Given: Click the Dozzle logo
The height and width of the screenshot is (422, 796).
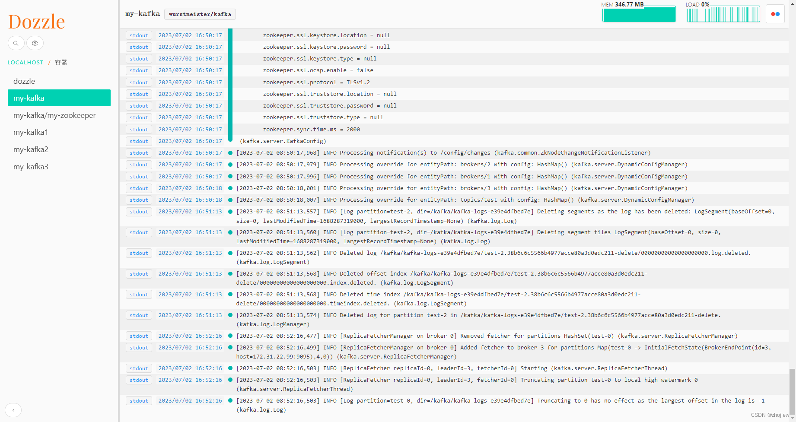Looking at the screenshot, I should pyautogui.click(x=37, y=22).
